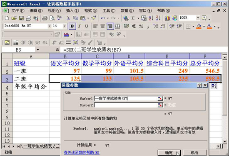Image resolution: width=229 pixels, height=156 pixels.
Task: Switch to 一班学生成绩表 sheet tab
Action: tap(37, 146)
